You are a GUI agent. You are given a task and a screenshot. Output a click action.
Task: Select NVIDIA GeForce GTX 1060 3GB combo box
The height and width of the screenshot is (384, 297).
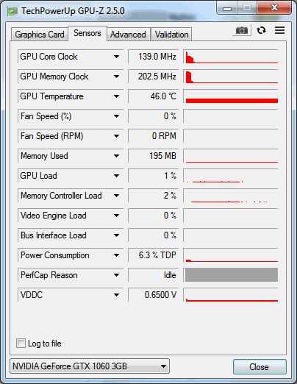point(90,366)
